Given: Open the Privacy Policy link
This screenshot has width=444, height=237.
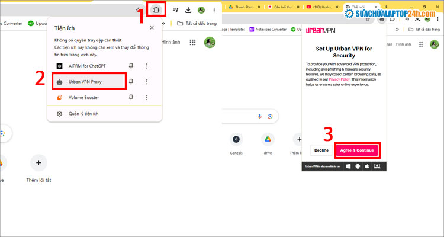Looking at the screenshot, I should (x=340, y=78).
